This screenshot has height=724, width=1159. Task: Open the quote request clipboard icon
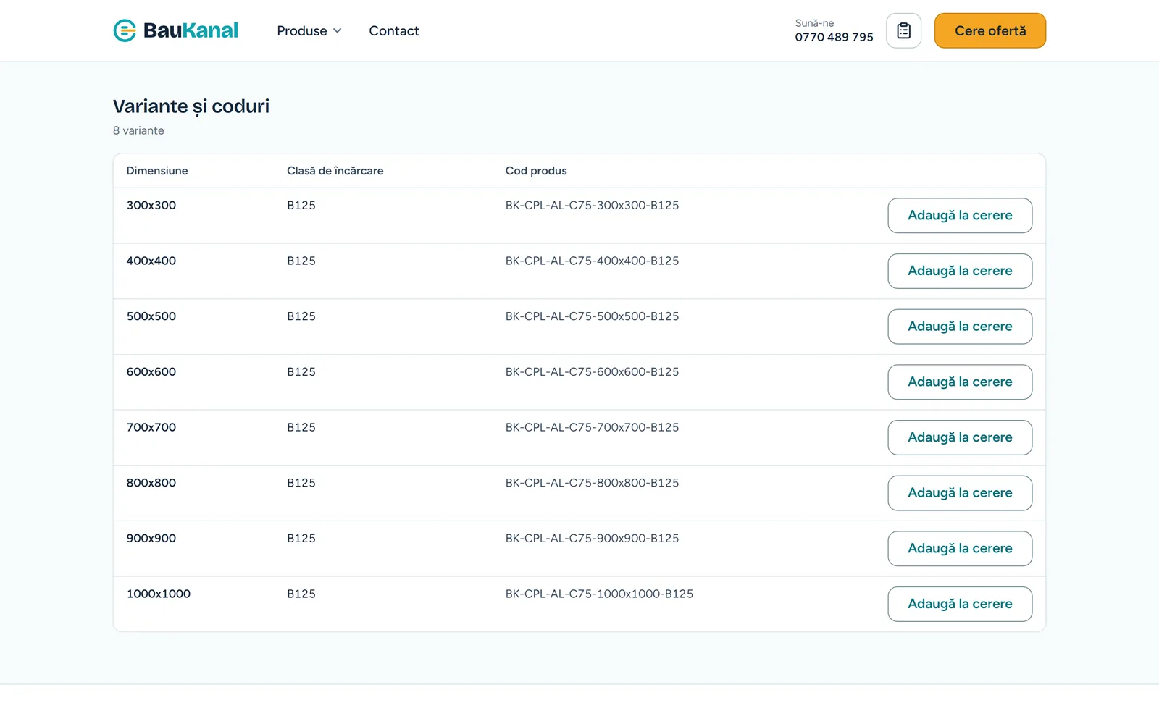[x=903, y=30]
